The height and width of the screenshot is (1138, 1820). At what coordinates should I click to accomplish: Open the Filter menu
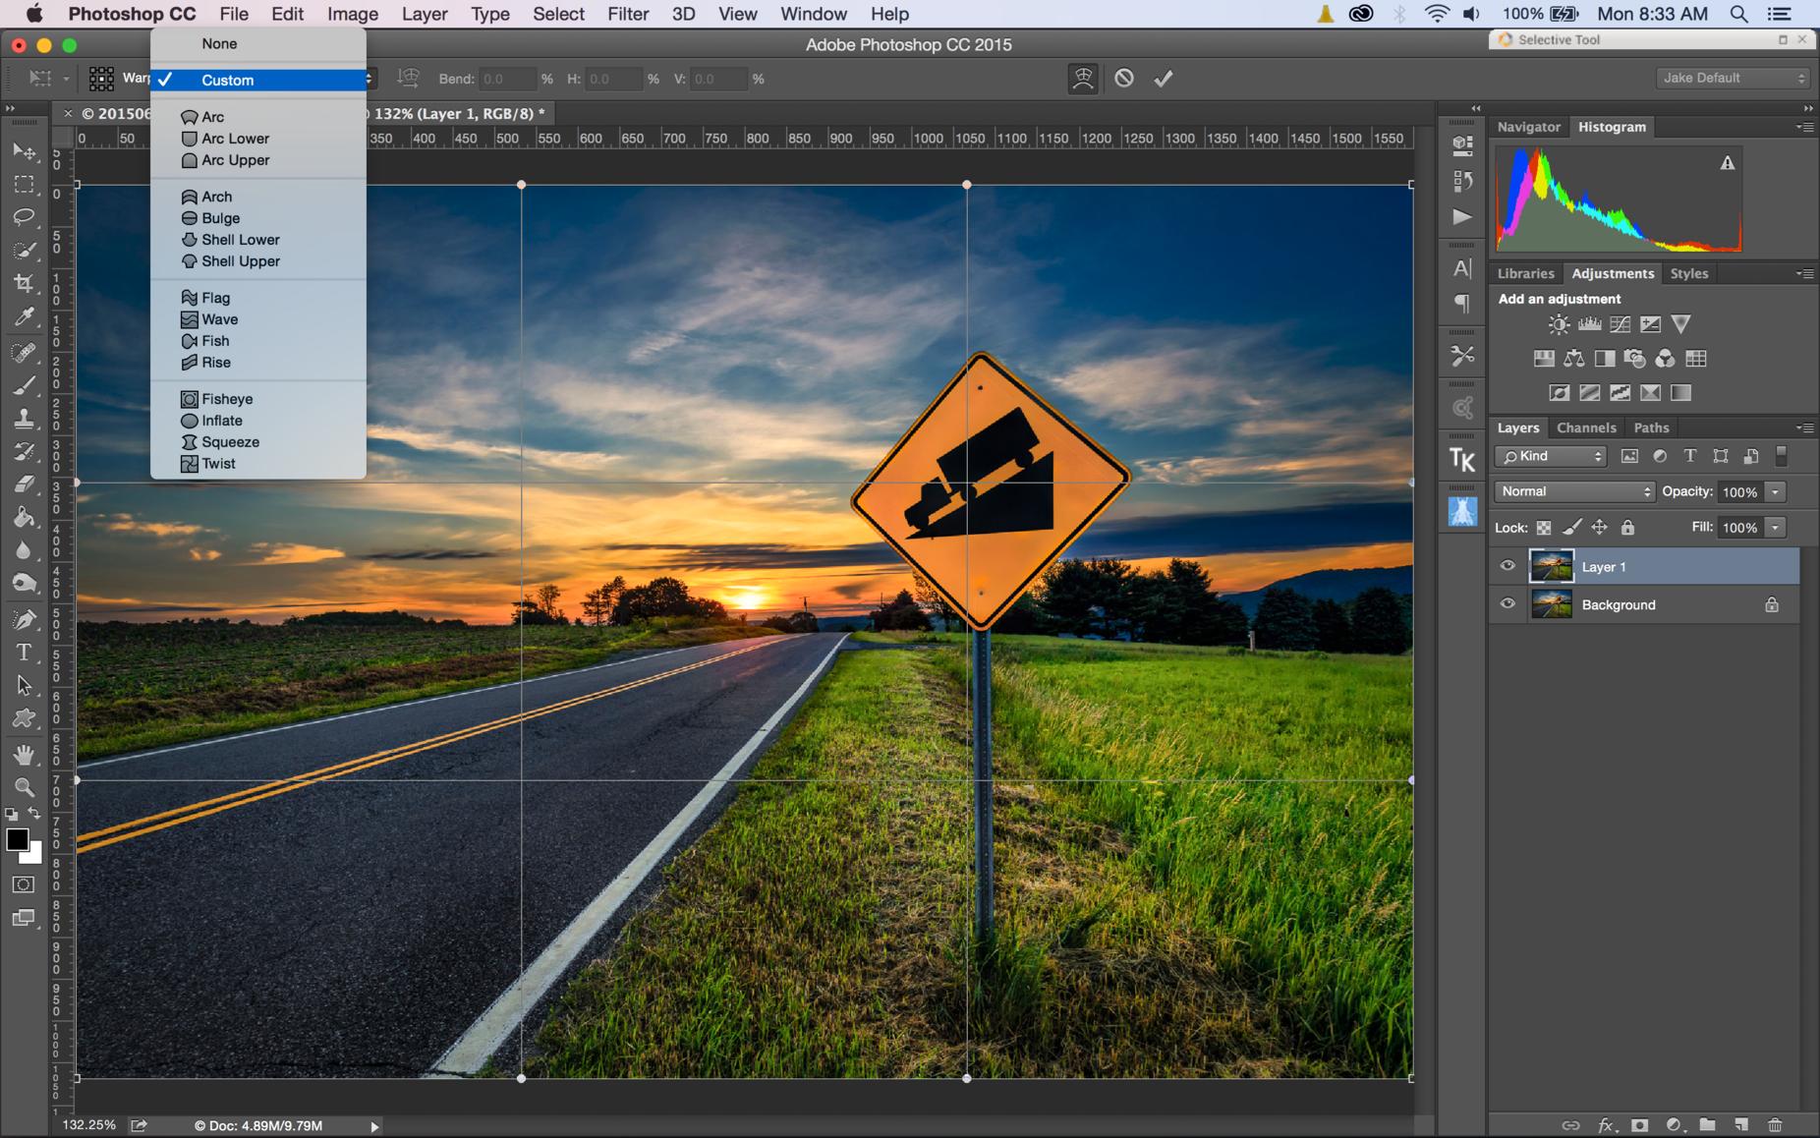(x=627, y=14)
